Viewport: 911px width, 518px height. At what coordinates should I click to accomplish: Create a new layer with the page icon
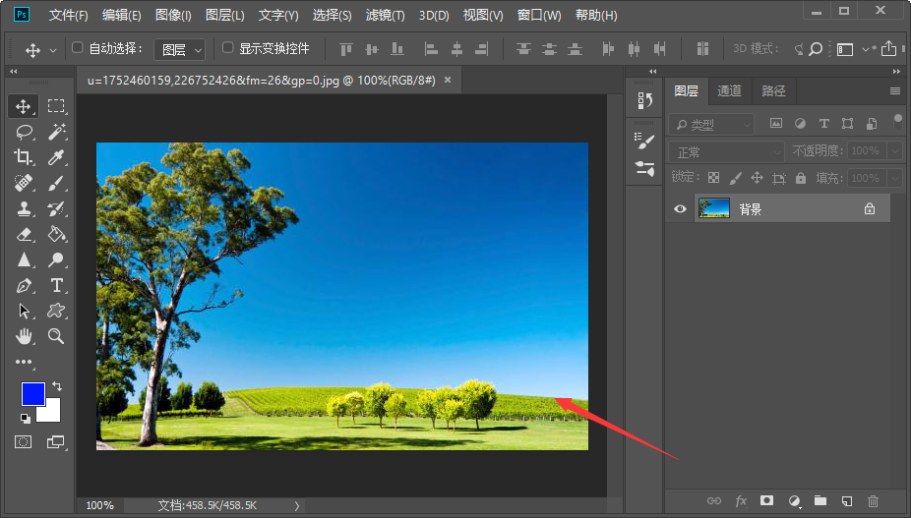pyautogui.click(x=846, y=501)
